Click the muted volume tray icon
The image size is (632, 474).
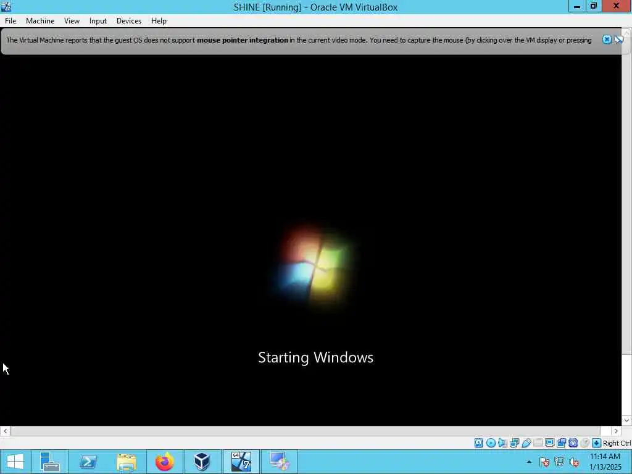(x=574, y=462)
